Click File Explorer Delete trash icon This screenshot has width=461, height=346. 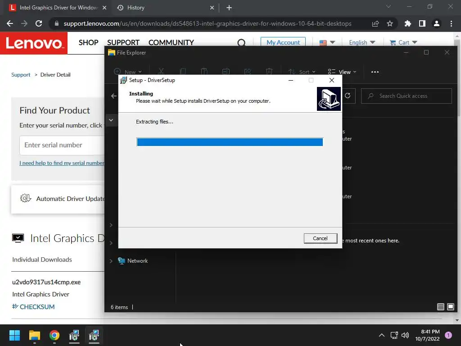(269, 72)
